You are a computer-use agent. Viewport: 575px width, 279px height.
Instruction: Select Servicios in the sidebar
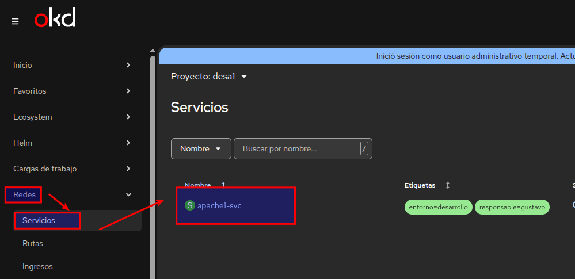point(39,220)
